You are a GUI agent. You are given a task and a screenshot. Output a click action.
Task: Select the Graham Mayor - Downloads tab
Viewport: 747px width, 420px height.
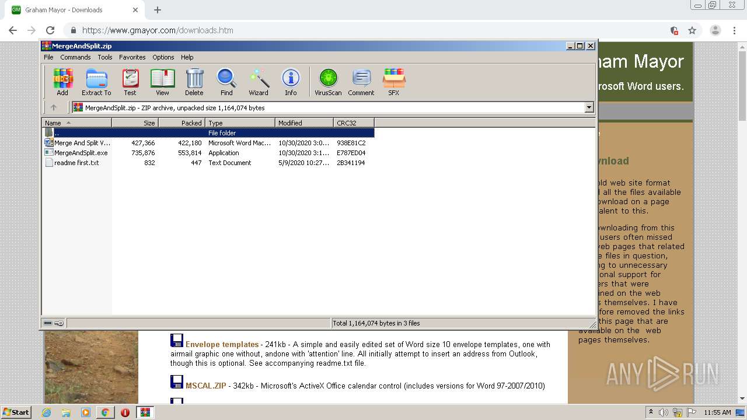tap(74, 10)
